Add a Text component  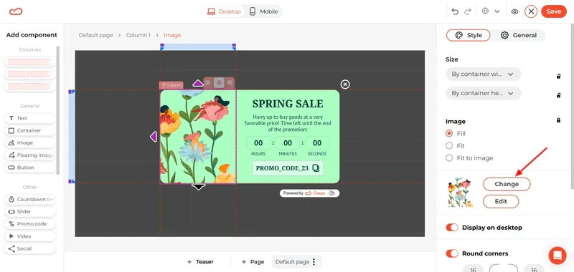29,118
